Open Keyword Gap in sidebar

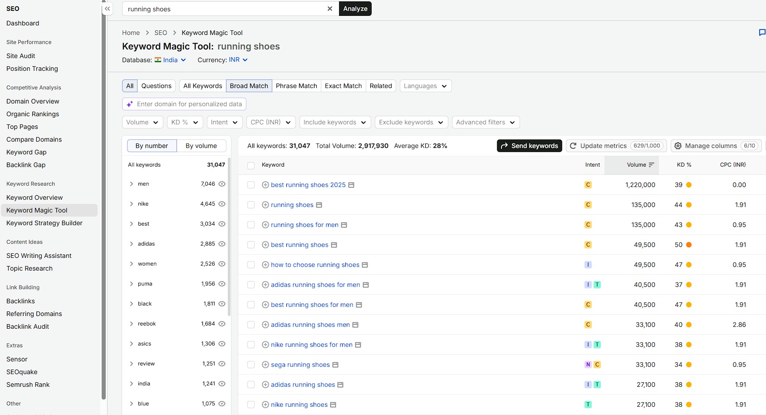[26, 152]
